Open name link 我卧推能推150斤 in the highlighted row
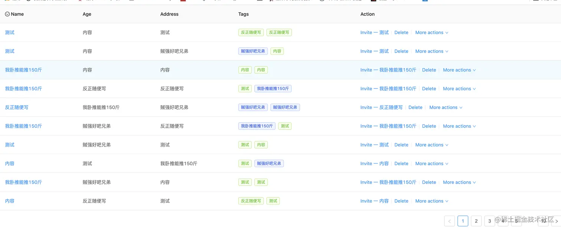 tap(23, 70)
